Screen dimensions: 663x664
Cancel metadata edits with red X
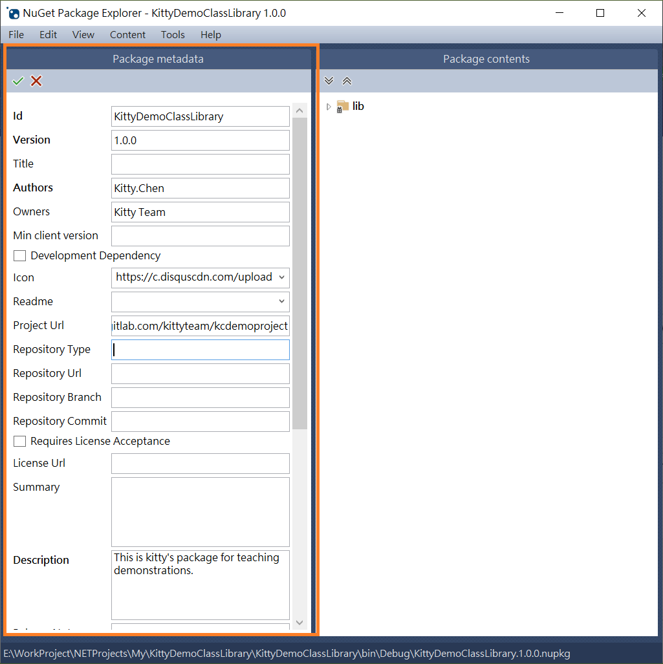coord(36,81)
